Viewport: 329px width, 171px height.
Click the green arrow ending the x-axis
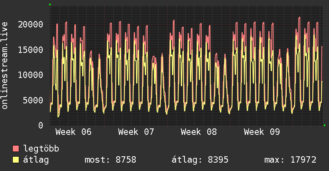[325, 125]
